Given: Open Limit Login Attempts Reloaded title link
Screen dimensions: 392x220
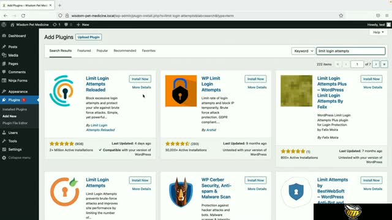Looking at the screenshot, I should pos(97,84).
